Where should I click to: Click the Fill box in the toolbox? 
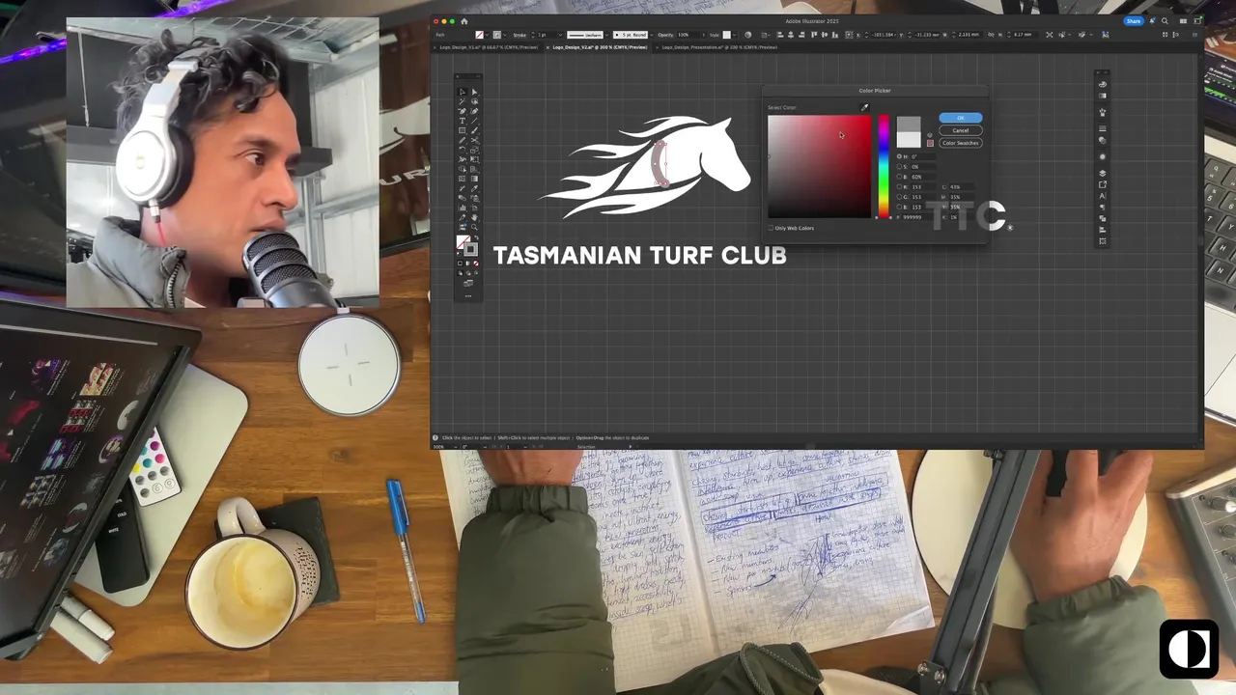[463, 242]
